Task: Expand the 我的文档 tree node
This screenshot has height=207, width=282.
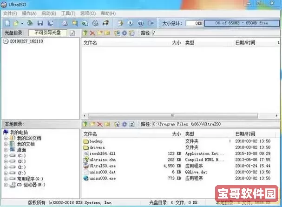Action: 6,144
